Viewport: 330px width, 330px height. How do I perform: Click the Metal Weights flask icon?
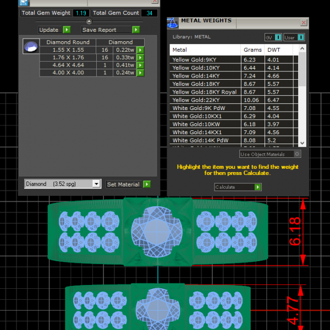172,23
